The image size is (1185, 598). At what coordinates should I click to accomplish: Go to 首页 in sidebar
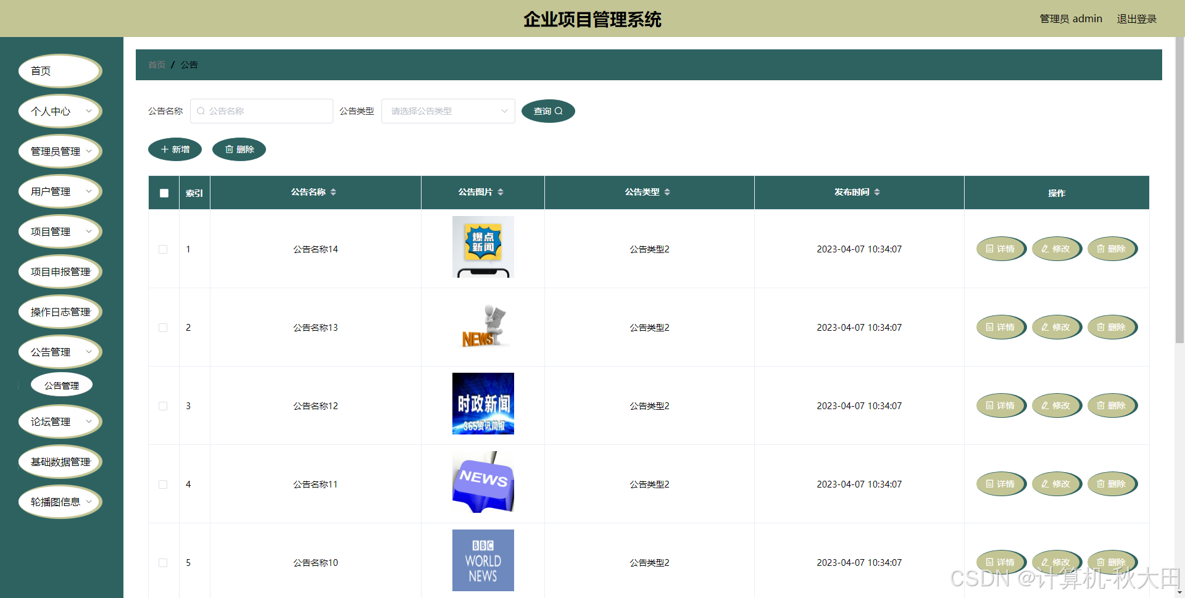60,71
